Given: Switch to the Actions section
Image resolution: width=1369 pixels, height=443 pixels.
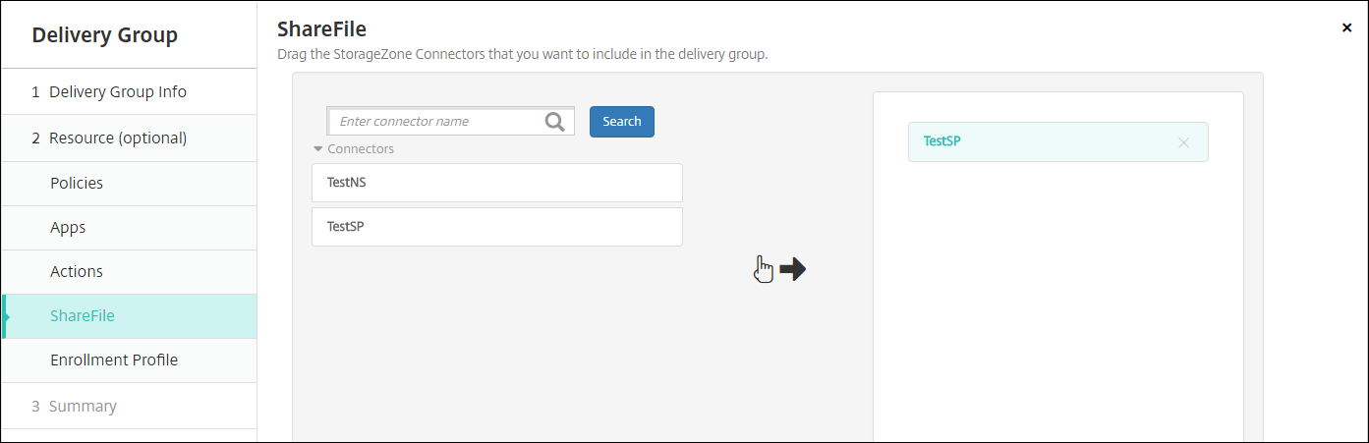Looking at the screenshot, I should pyautogui.click(x=77, y=271).
